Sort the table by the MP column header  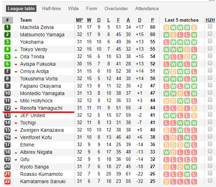(79, 20)
